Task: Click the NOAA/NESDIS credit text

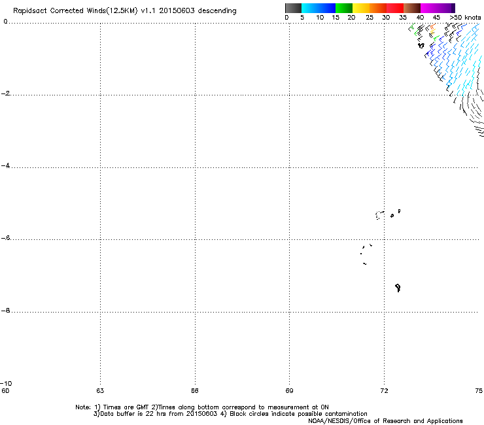Action: [x=385, y=421]
